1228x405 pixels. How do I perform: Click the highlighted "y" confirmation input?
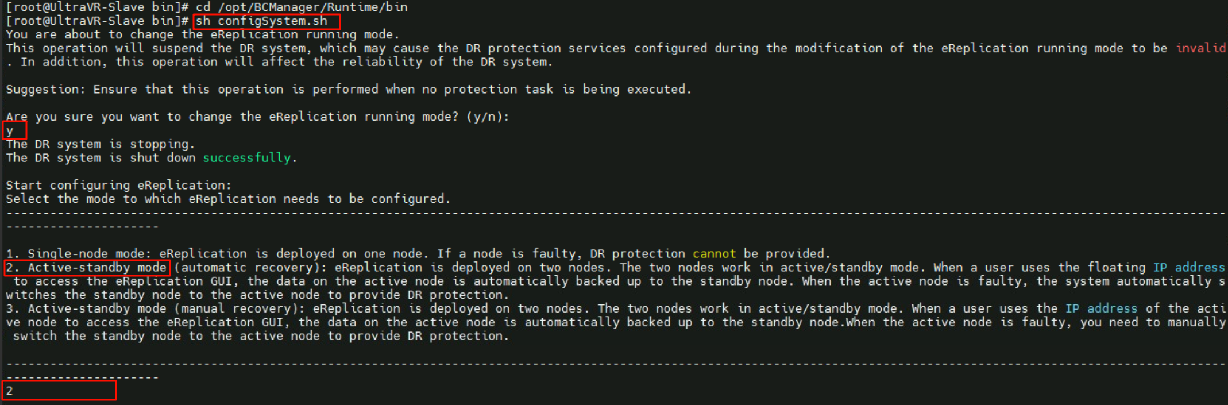(x=10, y=131)
